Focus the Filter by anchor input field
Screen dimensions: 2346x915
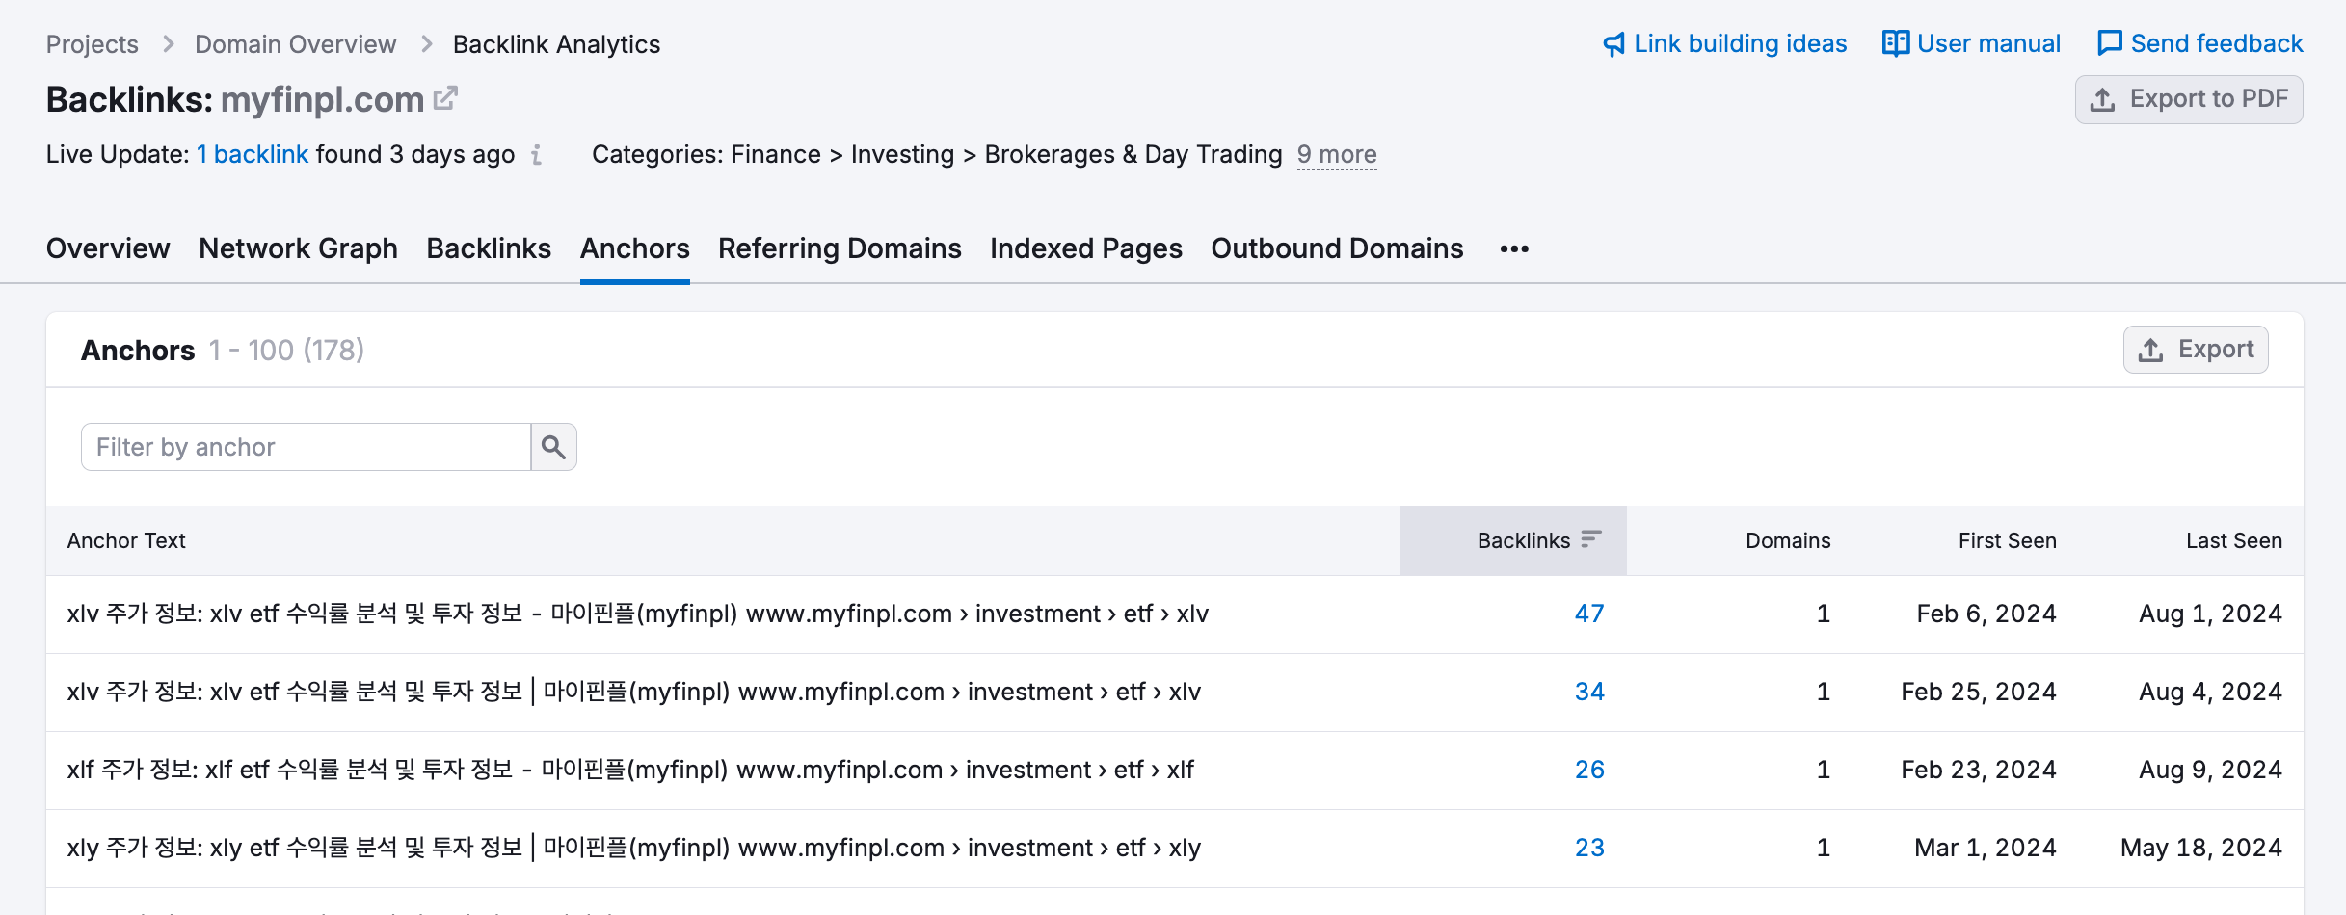tap(307, 447)
